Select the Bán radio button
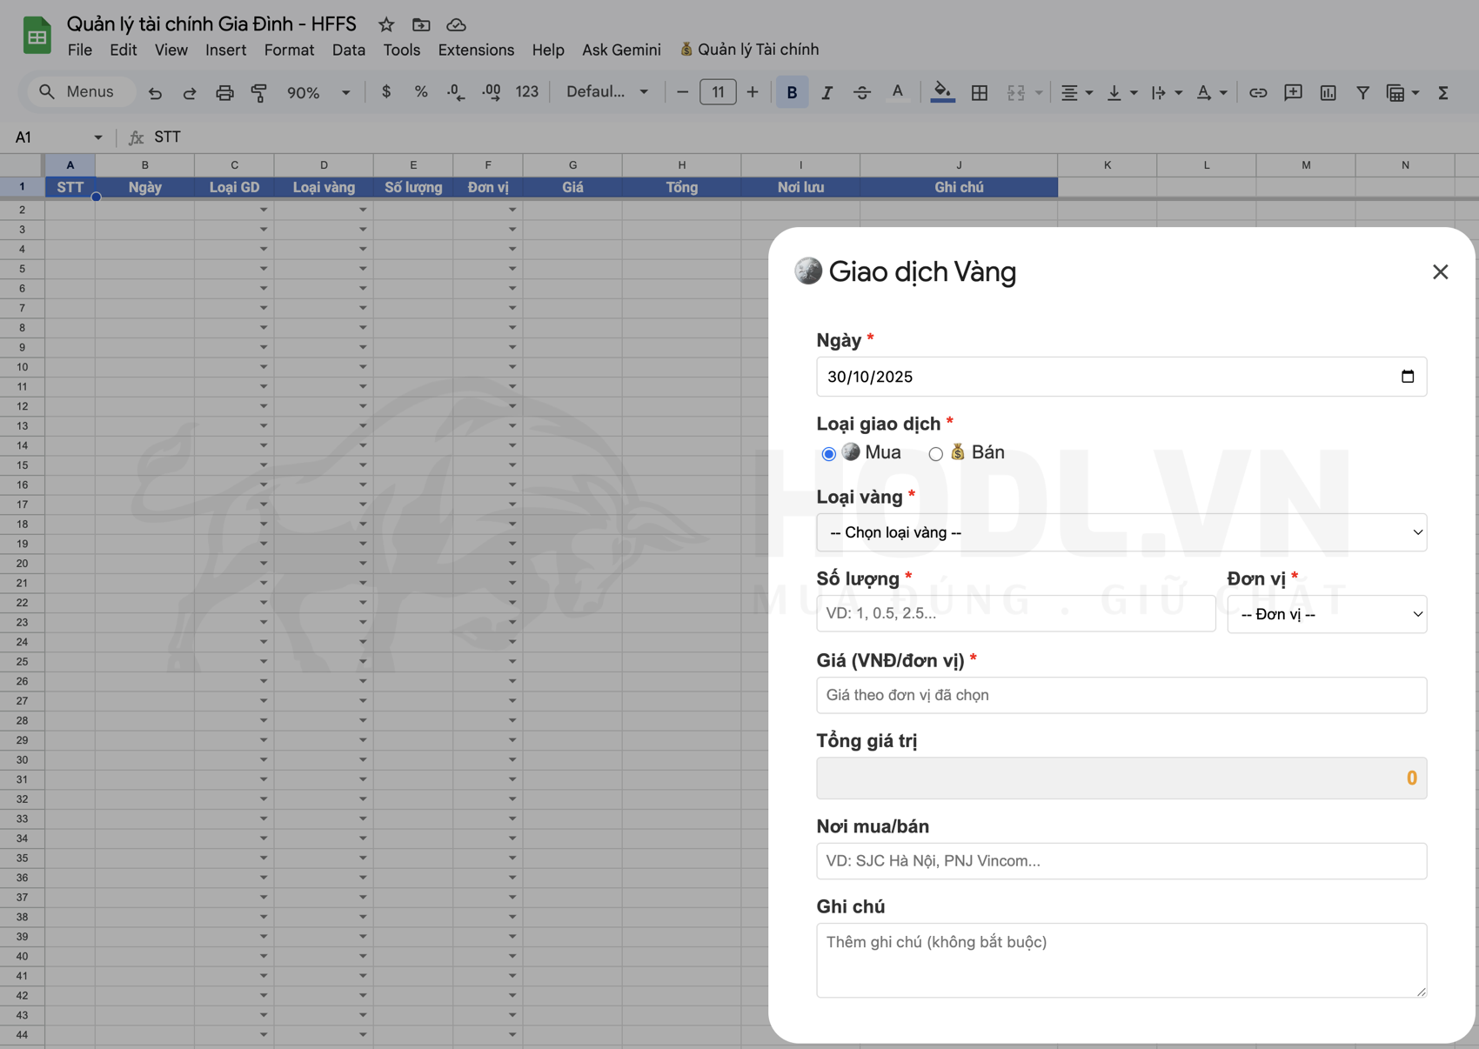This screenshot has height=1049, width=1479. click(x=936, y=453)
